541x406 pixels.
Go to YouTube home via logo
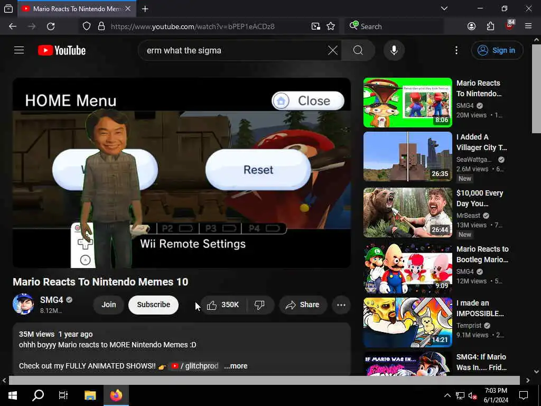pyautogui.click(x=62, y=50)
